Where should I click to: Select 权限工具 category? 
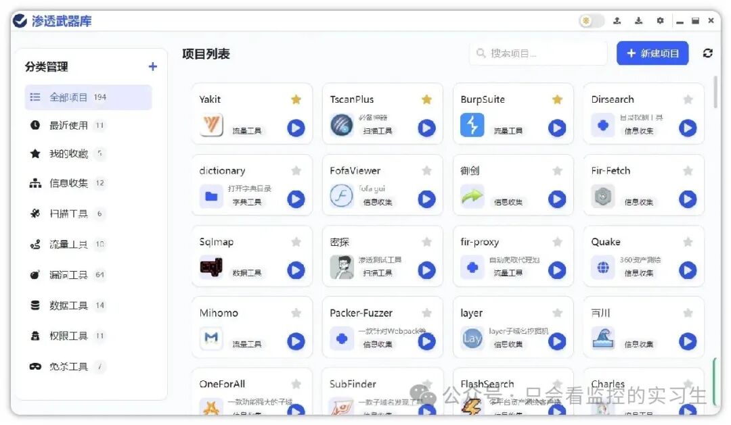point(88,336)
